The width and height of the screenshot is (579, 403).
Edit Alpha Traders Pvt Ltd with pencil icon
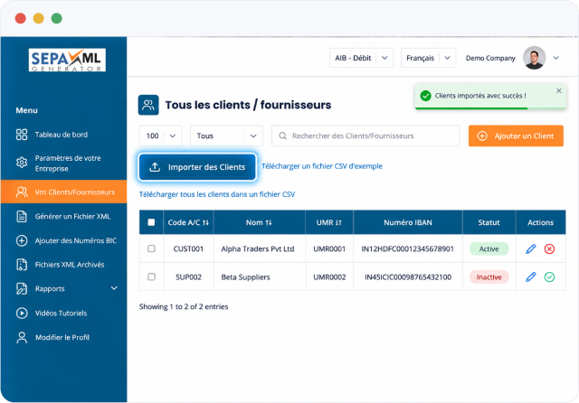(x=531, y=248)
